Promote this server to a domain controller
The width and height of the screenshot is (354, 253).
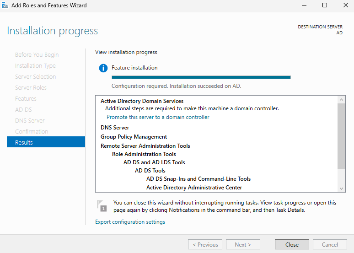click(x=158, y=117)
